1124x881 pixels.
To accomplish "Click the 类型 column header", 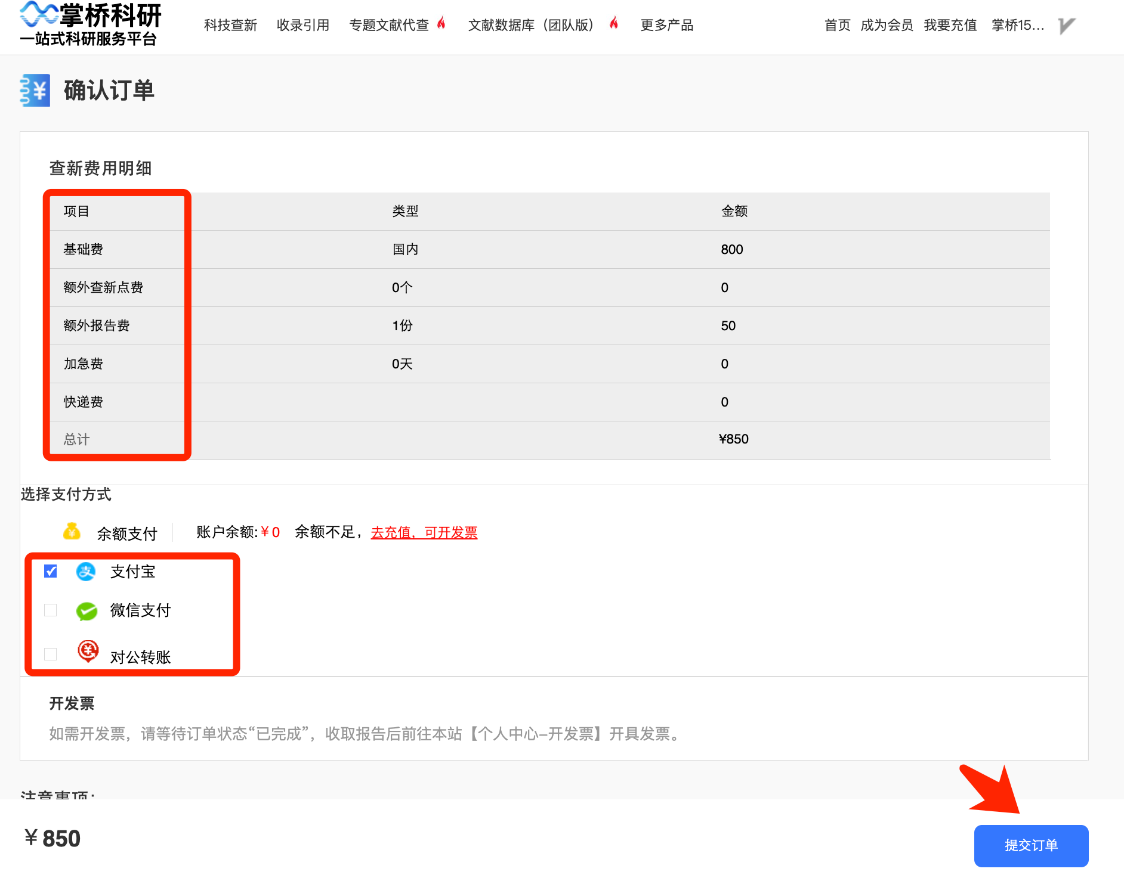I will pos(406,211).
